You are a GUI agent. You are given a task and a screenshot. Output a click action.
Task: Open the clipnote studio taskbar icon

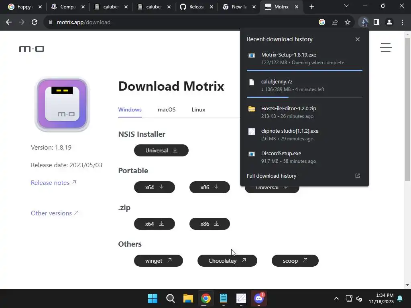tap(241, 298)
